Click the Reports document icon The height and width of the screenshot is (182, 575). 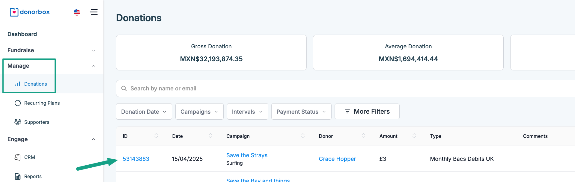click(18, 176)
